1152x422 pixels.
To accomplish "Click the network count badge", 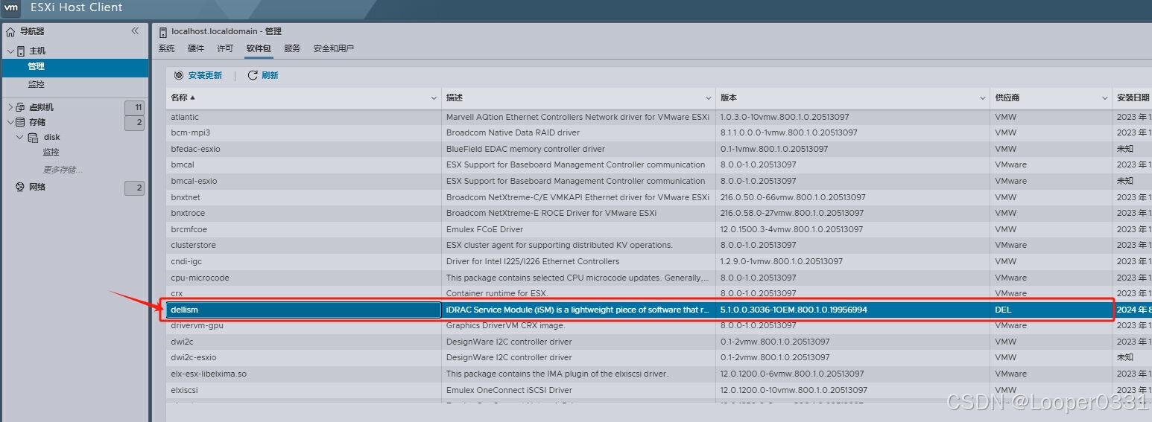I will [x=134, y=188].
